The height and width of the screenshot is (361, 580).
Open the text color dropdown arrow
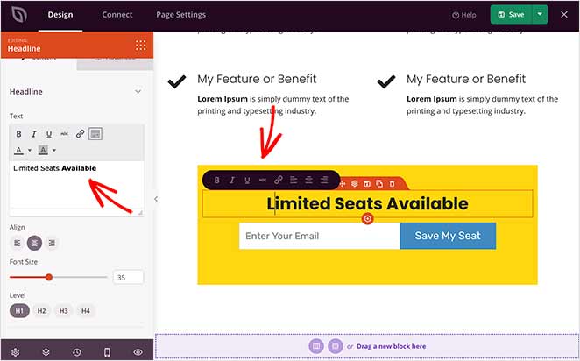(30, 150)
